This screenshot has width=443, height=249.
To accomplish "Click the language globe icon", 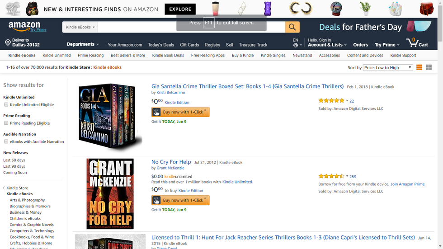I will (295, 45).
